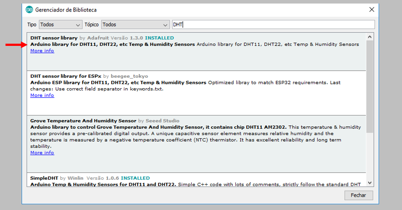Click the Versão 1.3.0 text
Screen dimensions: 402x210
(x=127, y=38)
